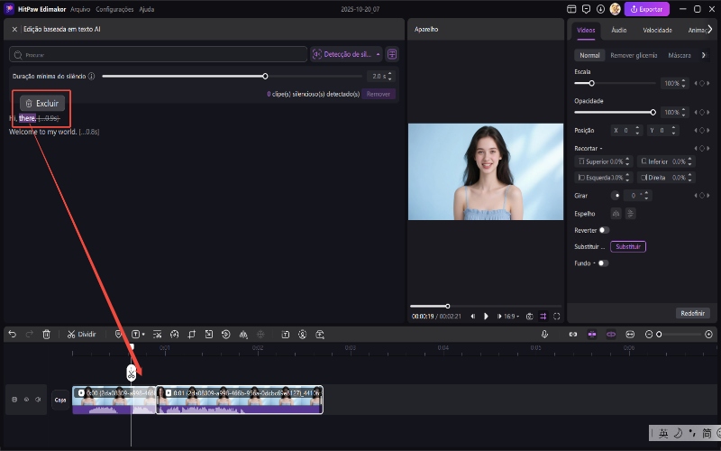Toggle the track visibility eye icon
The width and height of the screenshot is (721, 451).
pos(26,400)
